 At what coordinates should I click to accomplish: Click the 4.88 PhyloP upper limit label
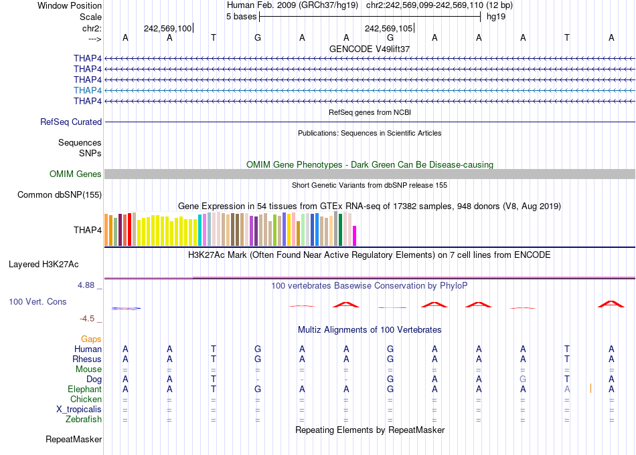(x=86, y=285)
